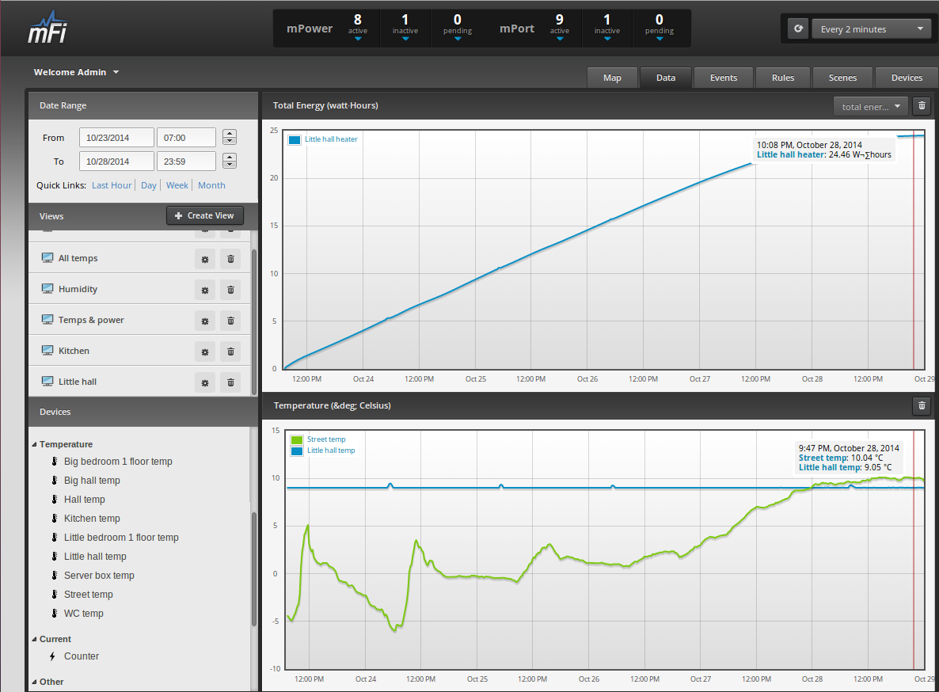Click monitor icon next to All temps
The height and width of the screenshot is (692, 939).
coord(48,258)
